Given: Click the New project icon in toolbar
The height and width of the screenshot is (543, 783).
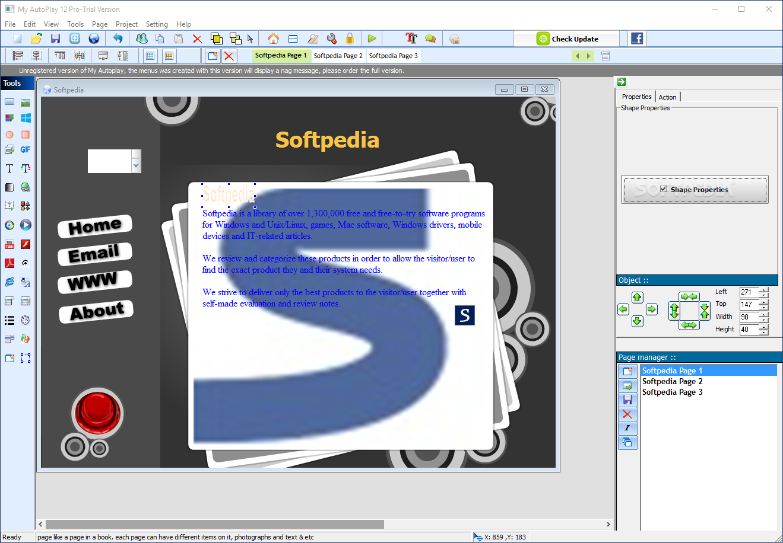Looking at the screenshot, I should pyautogui.click(x=17, y=39).
